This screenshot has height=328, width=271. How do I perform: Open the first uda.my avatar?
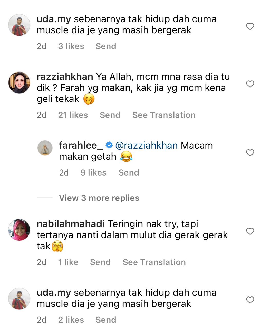pos(19,25)
